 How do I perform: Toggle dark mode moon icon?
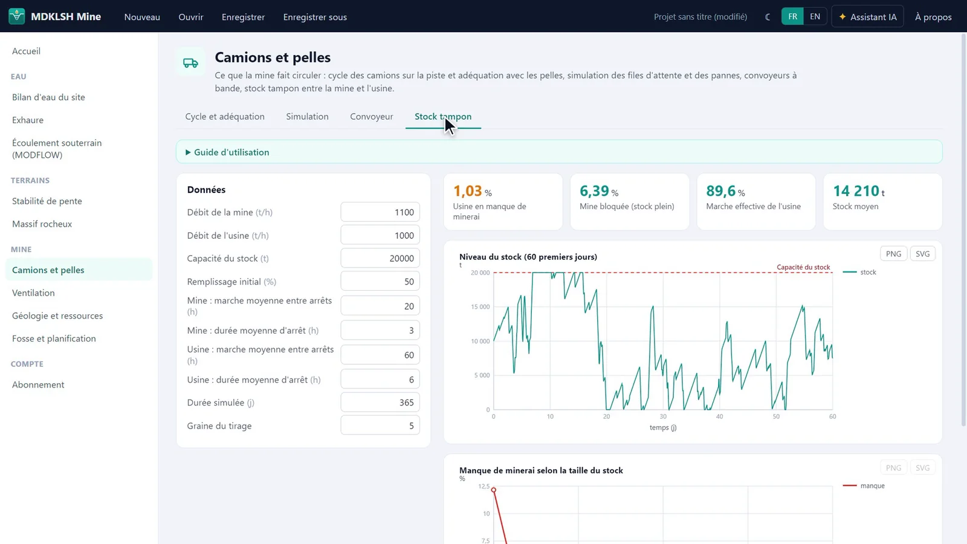coord(768,17)
